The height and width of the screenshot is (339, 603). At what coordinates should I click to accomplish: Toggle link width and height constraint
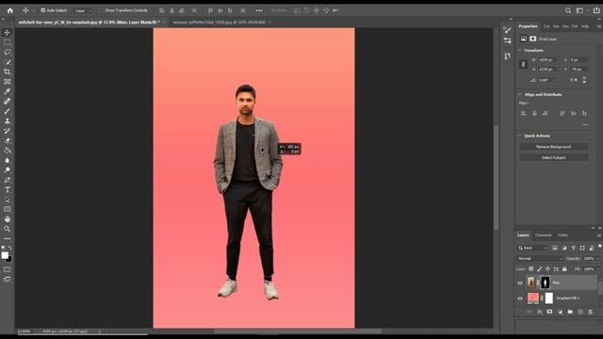tap(523, 65)
